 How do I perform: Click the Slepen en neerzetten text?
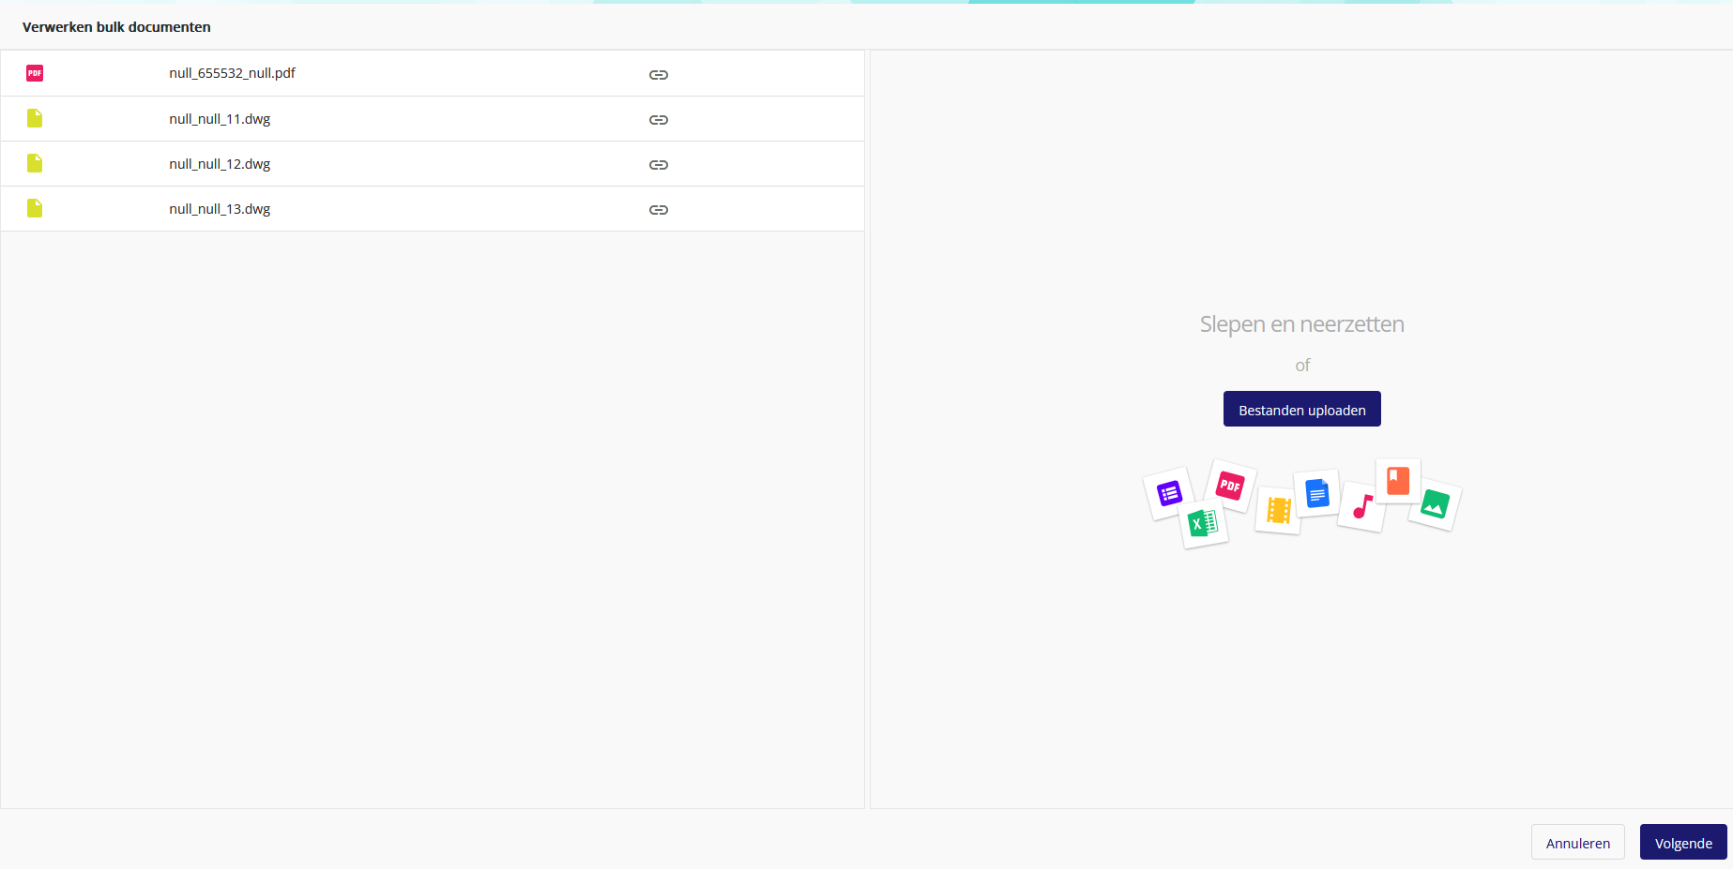tap(1301, 324)
